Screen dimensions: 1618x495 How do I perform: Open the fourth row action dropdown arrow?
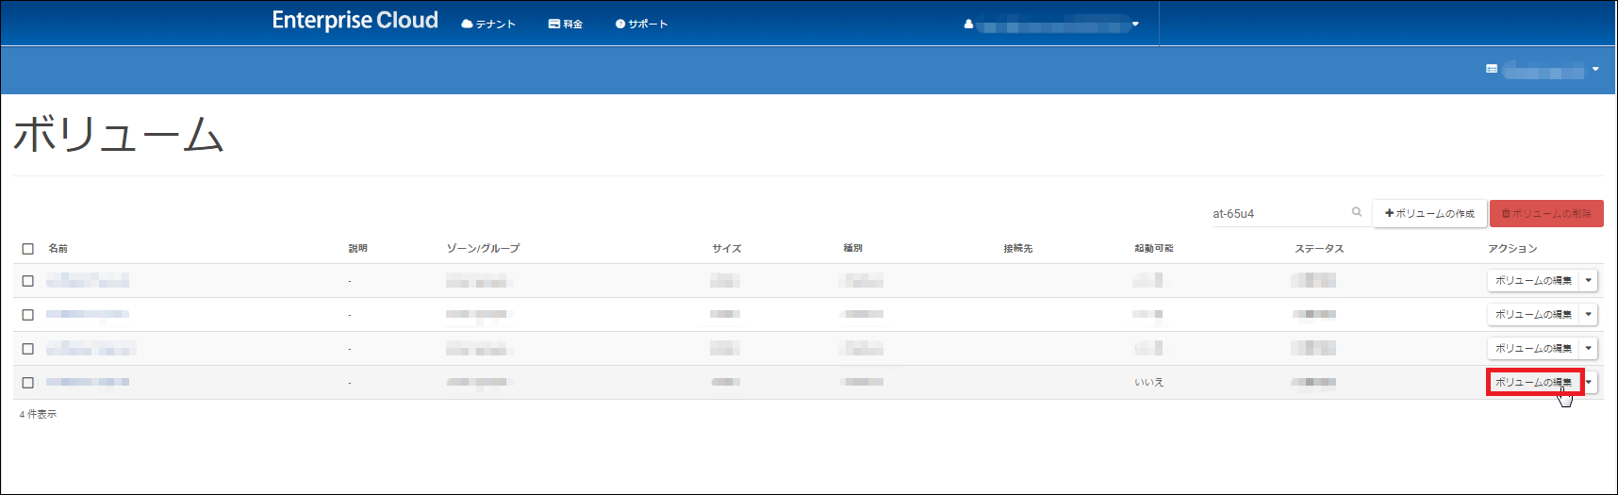[x=1590, y=383]
